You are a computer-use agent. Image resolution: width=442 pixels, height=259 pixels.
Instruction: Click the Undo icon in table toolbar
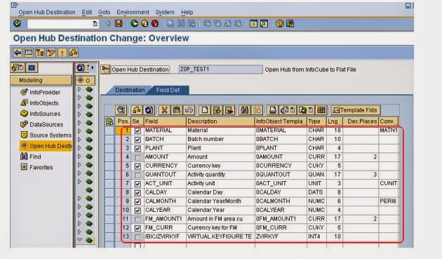click(x=189, y=110)
